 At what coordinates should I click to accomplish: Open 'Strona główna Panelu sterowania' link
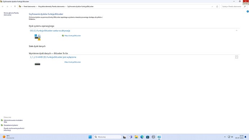(x=11, y=14)
